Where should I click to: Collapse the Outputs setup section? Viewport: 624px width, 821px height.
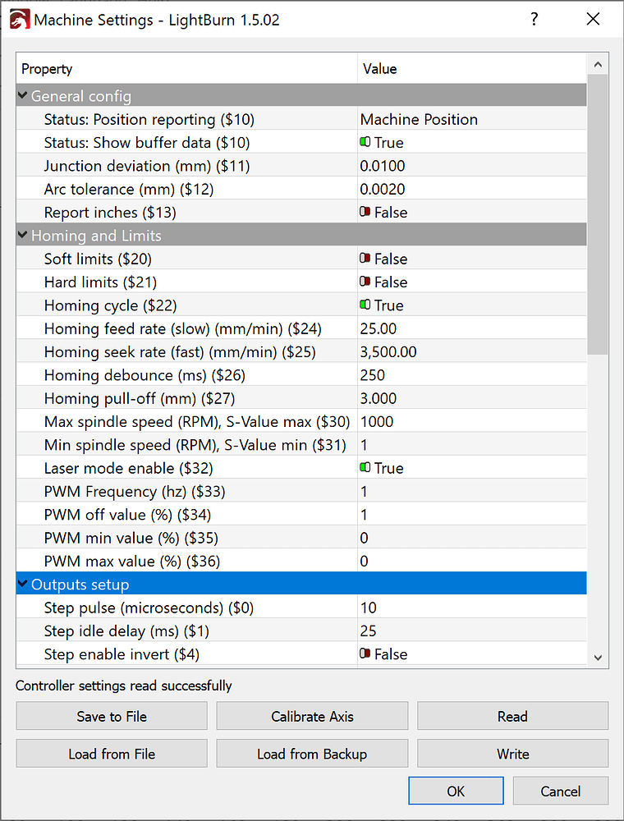coord(22,584)
